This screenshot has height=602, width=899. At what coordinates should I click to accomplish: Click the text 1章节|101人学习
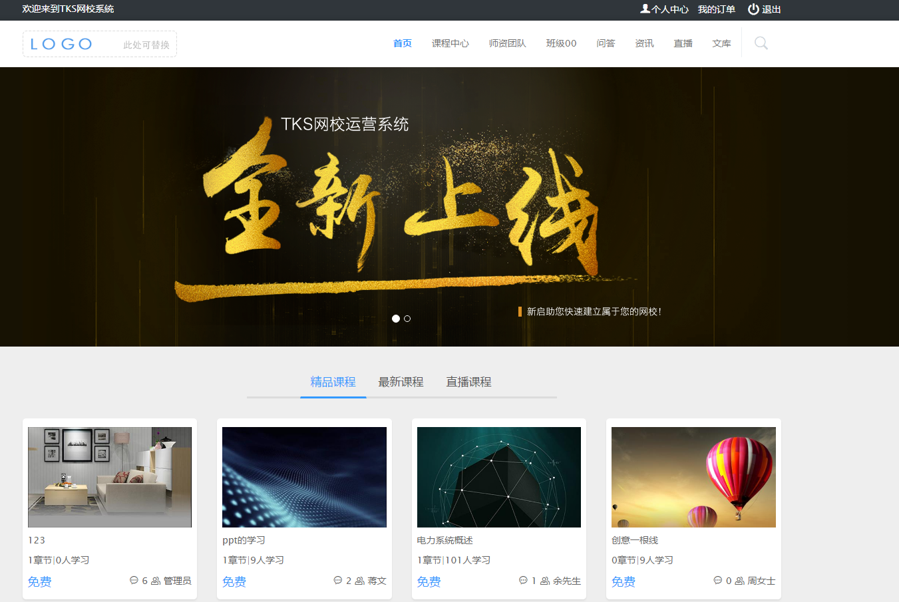[454, 560]
